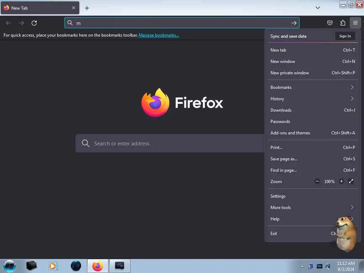Open the Windows Start orb

pos(10,266)
